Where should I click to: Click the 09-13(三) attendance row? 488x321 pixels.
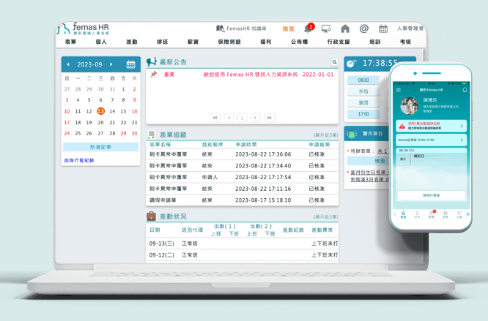pyautogui.click(x=242, y=243)
